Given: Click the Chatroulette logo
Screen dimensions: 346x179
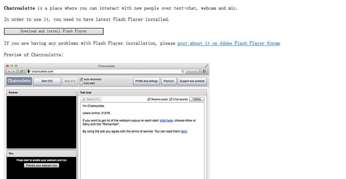Looking at the screenshot, I should pos(19,81).
